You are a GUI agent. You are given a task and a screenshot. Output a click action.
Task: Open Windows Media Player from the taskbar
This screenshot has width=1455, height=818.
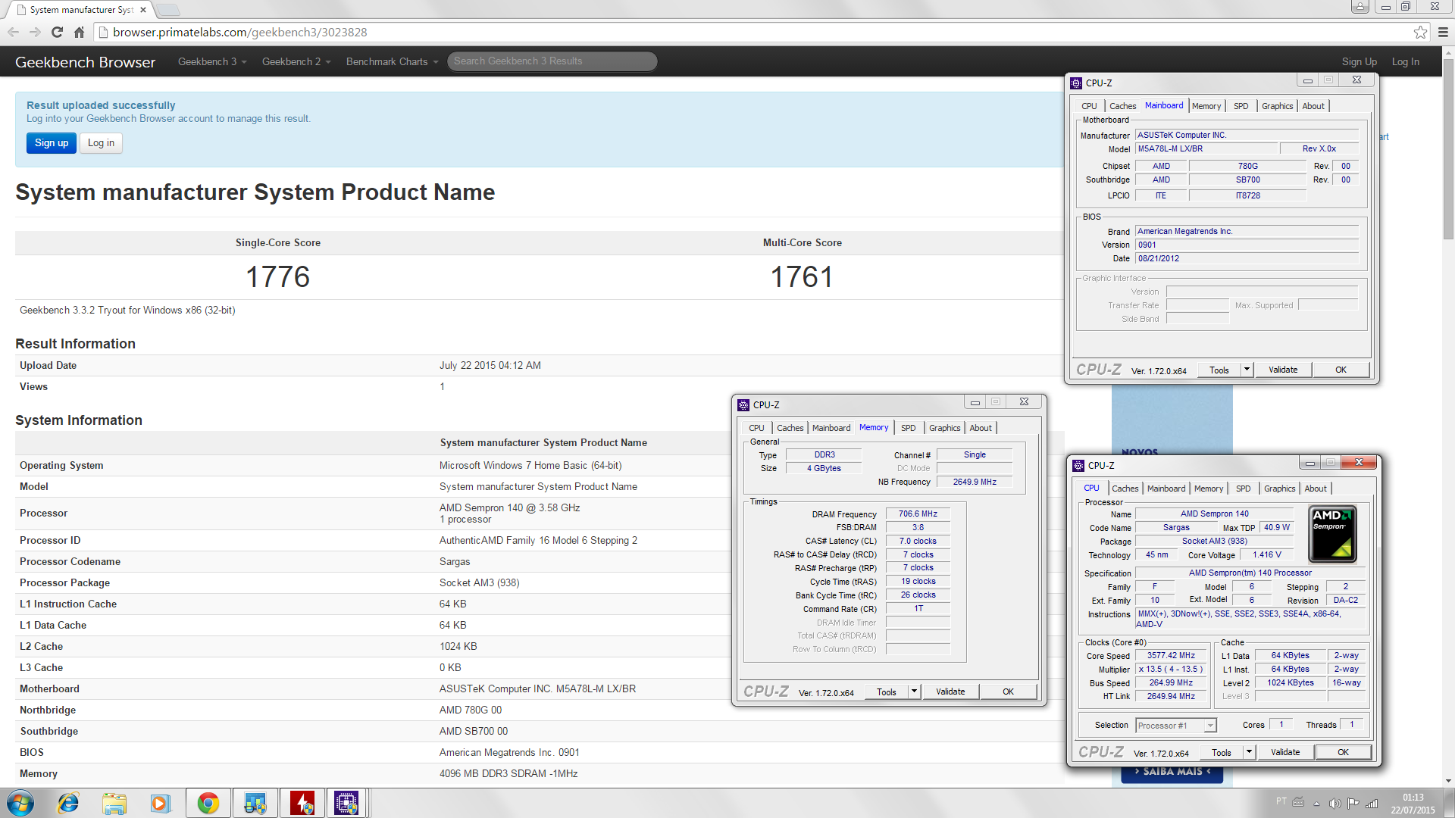pyautogui.click(x=160, y=803)
